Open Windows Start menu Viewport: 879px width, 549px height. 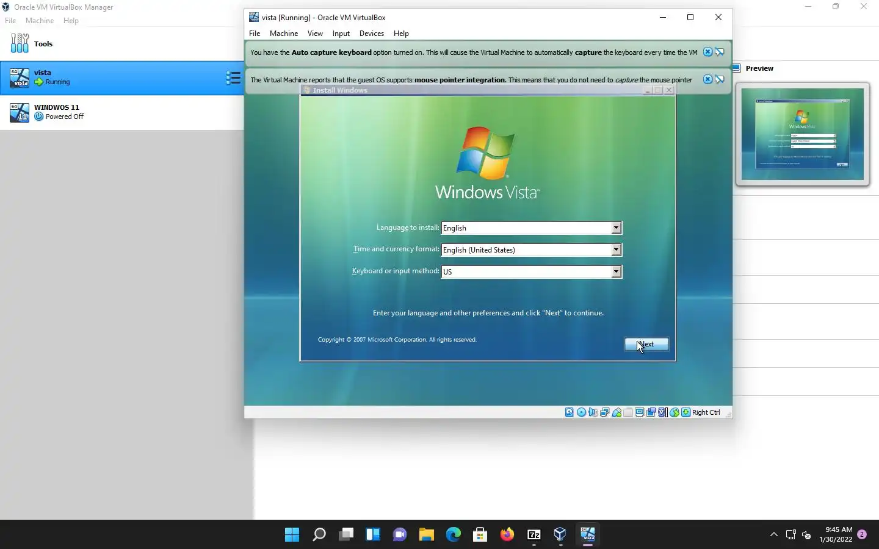point(292,535)
